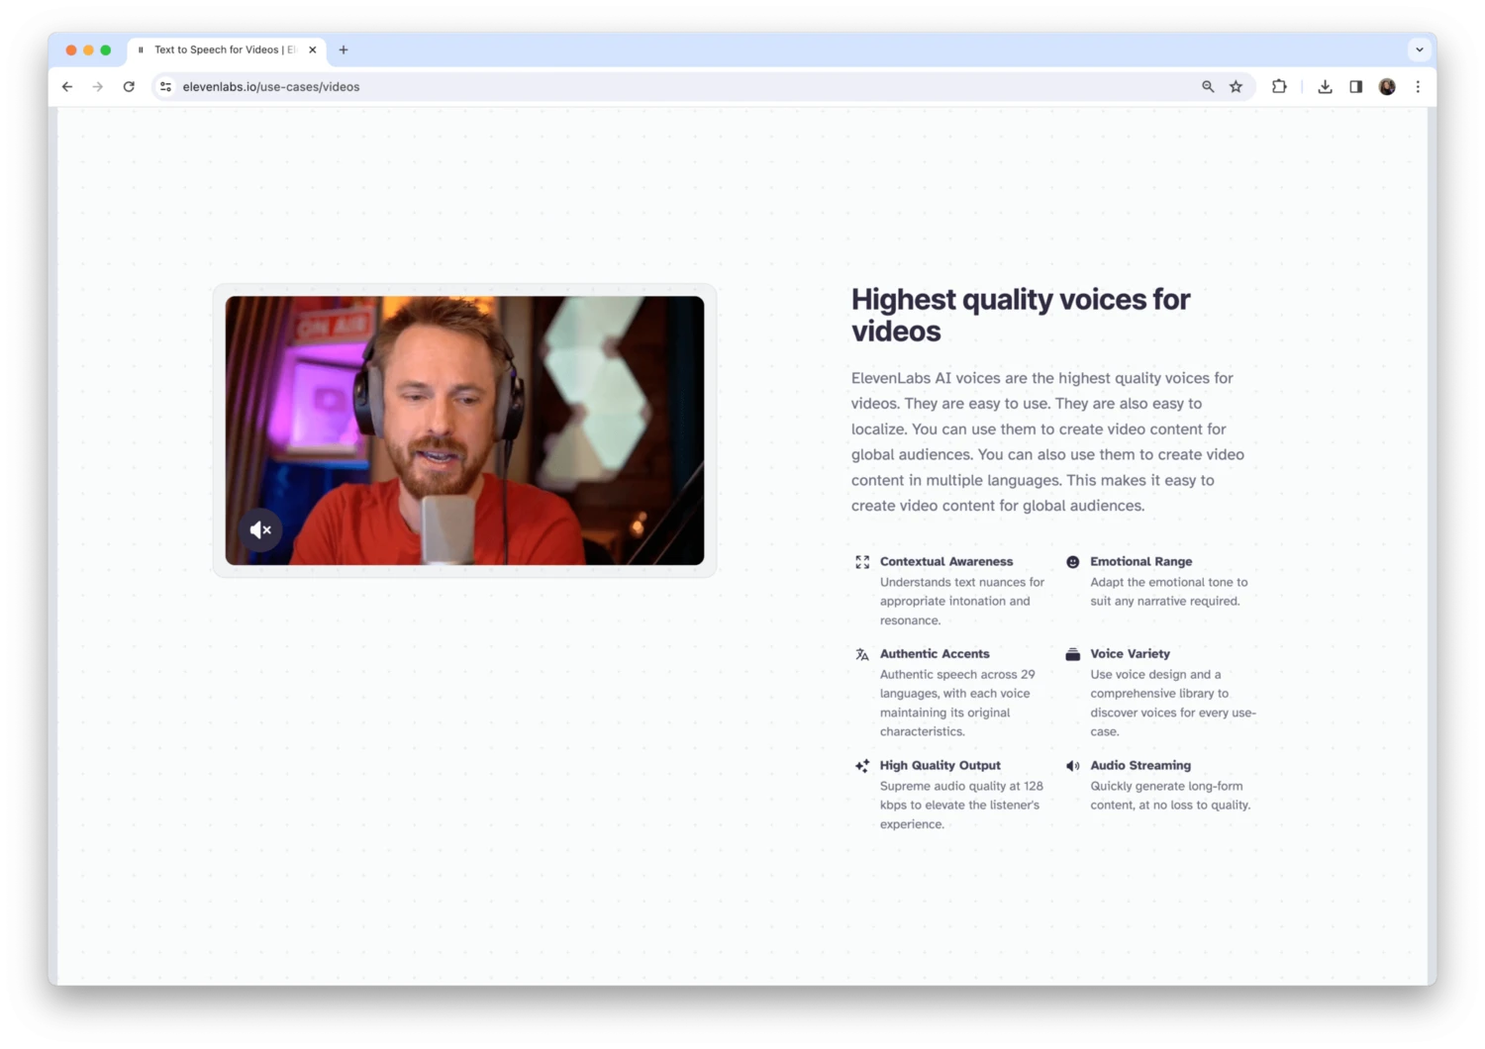Reload the current page
Screen dimensions: 1485x1049
pyautogui.click(x=129, y=87)
